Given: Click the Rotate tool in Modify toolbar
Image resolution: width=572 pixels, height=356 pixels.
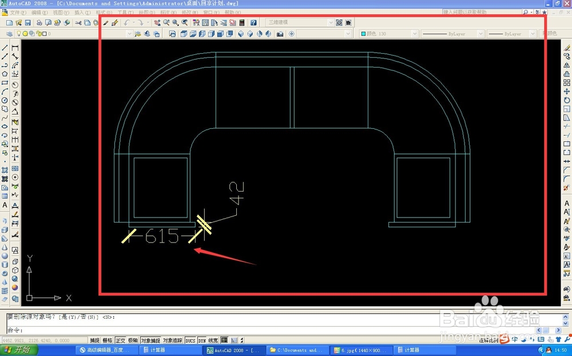Looking at the screenshot, I should [x=566, y=100].
